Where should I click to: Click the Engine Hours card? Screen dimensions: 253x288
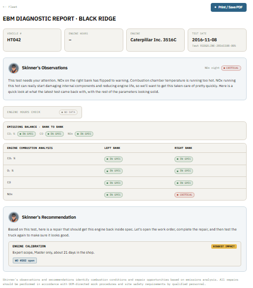pyautogui.click(x=94, y=40)
